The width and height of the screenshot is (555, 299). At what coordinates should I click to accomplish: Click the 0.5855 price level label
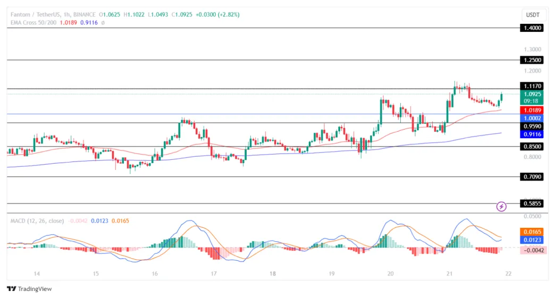(x=532, y=203)
